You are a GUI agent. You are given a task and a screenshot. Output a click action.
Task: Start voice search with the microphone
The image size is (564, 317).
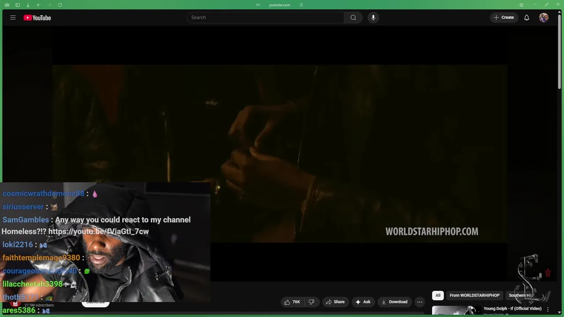(x=373, y=18)
